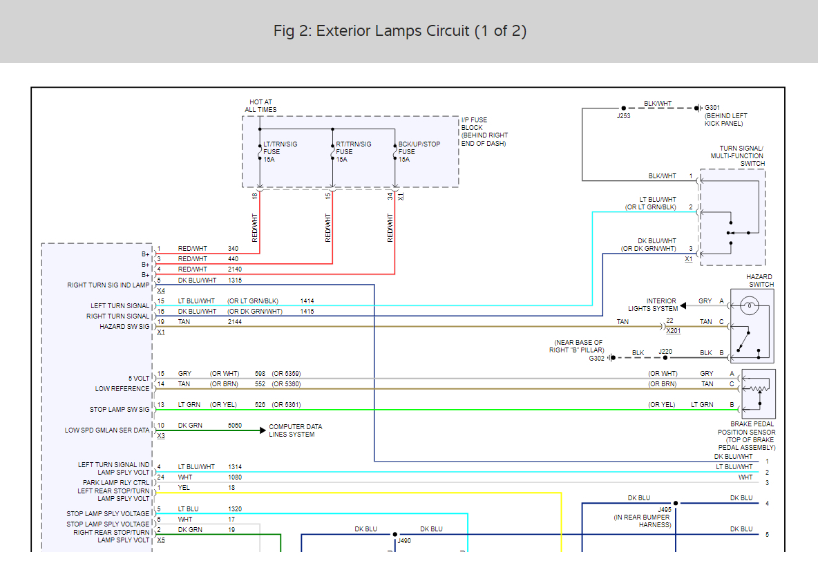Click connector label X5
The image size is (818, 579).
161,540
